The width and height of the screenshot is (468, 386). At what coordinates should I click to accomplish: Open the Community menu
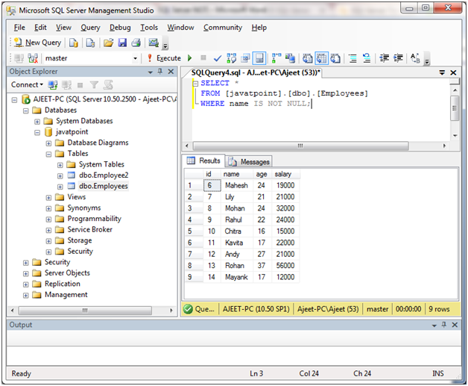(x=223, y=28)
